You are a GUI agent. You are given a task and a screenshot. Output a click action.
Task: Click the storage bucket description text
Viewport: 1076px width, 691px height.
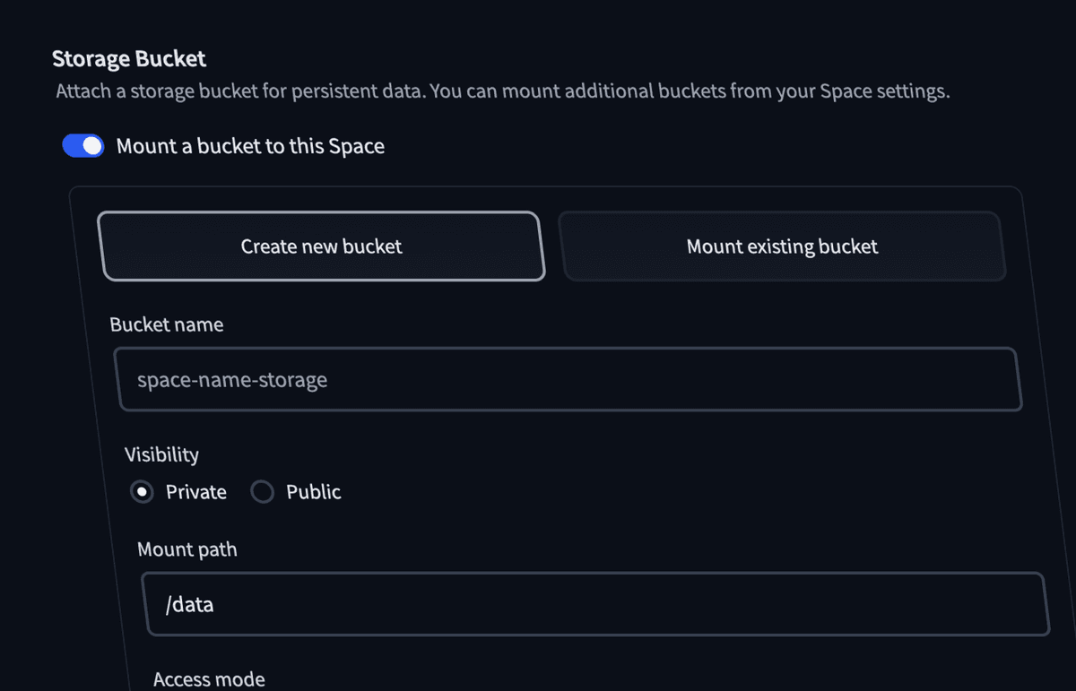(x=502, y=91)
